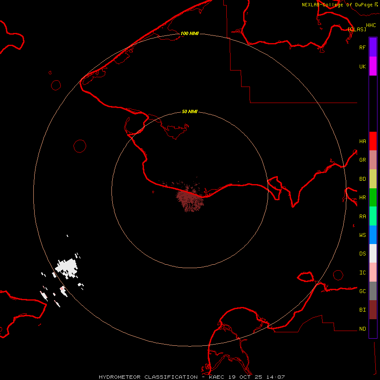The width and height of the screenshot is (380, 380).
Task: Select the WS wet snow blue swatch
Action: pos(373,235)
